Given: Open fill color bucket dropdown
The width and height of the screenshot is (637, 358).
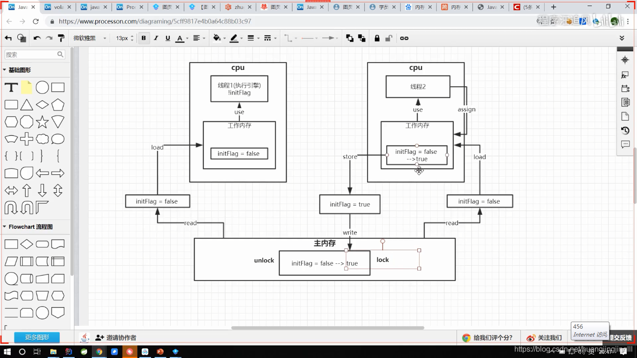Looking at the screenshot, I should coord(219,38).
